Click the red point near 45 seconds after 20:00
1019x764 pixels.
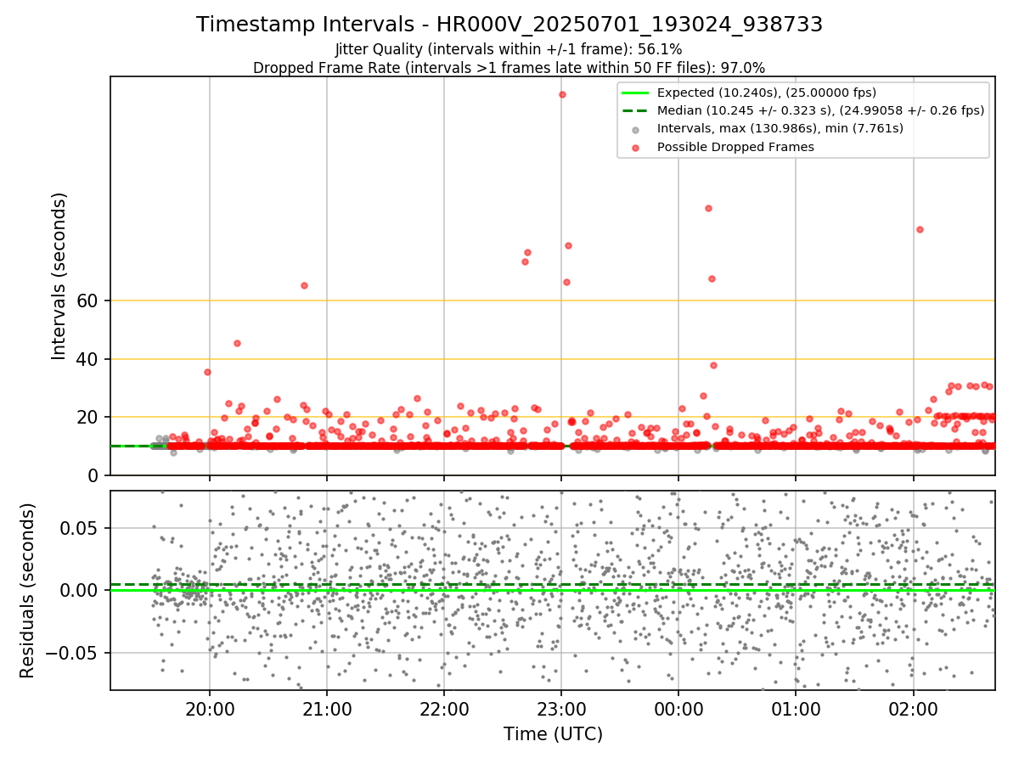pos(237,343)
